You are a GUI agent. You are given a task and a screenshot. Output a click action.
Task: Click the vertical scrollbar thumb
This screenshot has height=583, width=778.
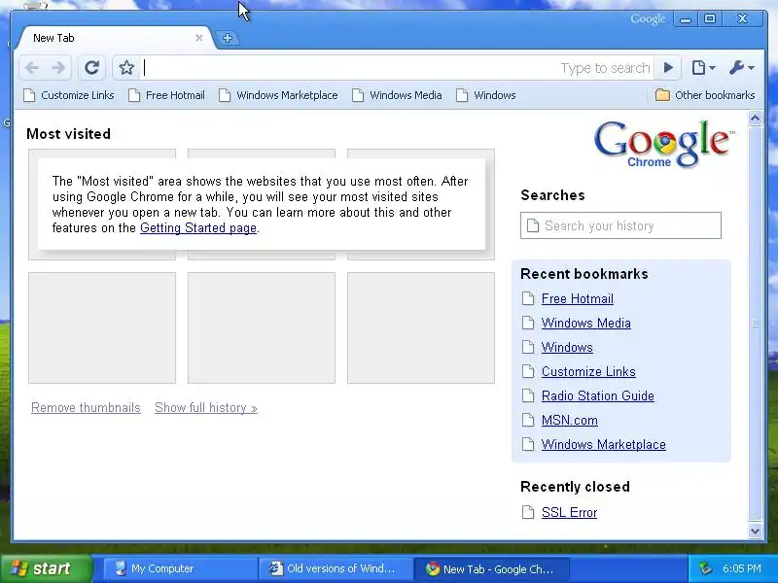[x=755, y=325]
